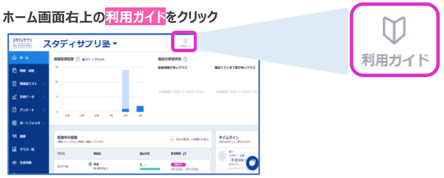Click help icon next to 最近の学習状況
Viewport: 444px width, 178px height.
[x=185, y=59]
